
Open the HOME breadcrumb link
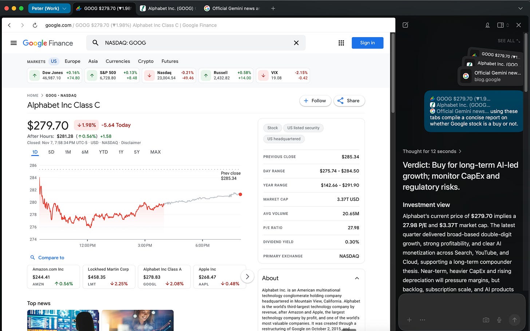[x=33, y=96]
